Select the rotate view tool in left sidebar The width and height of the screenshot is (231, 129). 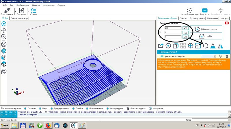pos(4,24)
